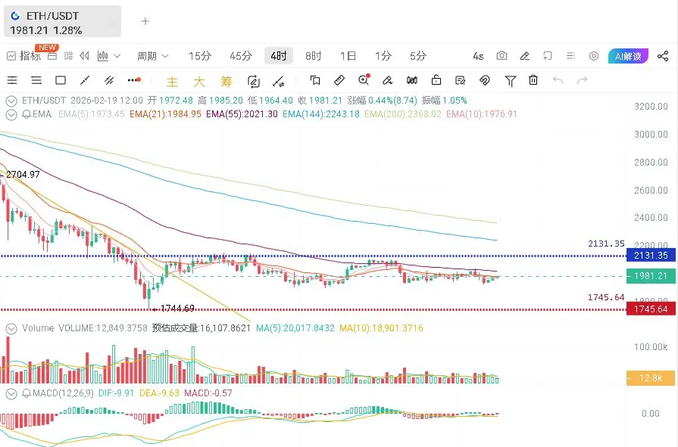Toggle the drawing lock padlock icon
Image resolution: width=678 pixels, height=447 pixels.
coord(436,80)
